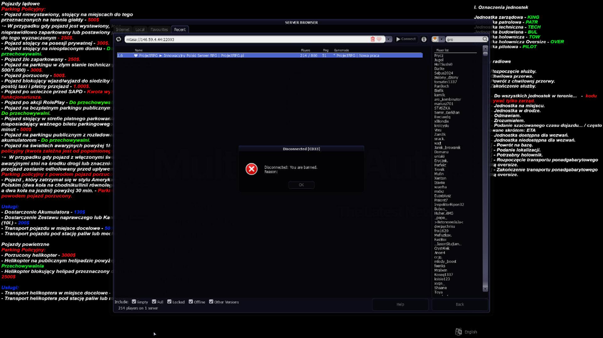The width and height of the screenshot is (603, 338).
Task: Toggle the Empty include checkbox
Action: pyautogui.click(x=134, y=302)
